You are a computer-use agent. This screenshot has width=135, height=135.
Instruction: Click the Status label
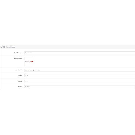point(20,87)
